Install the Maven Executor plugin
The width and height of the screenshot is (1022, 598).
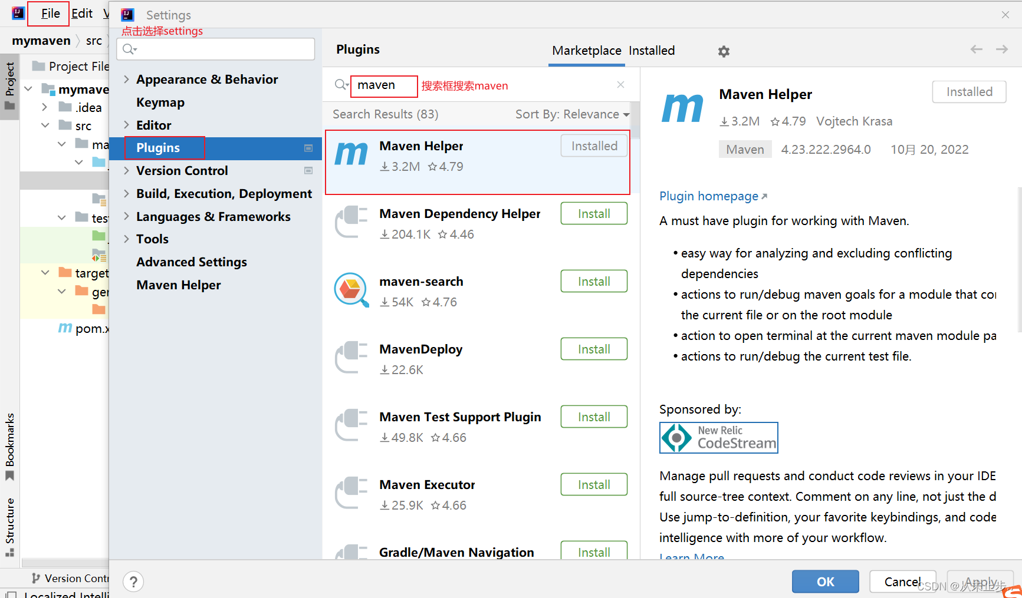pyautogui.click(x=594, y=485)
